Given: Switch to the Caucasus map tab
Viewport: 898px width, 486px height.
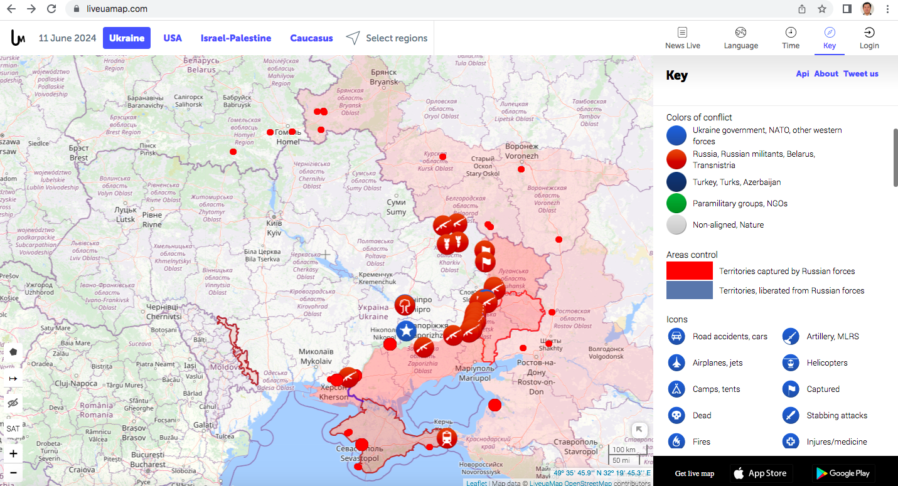Looking at the screenshot, I should click(x=311, y=38).
